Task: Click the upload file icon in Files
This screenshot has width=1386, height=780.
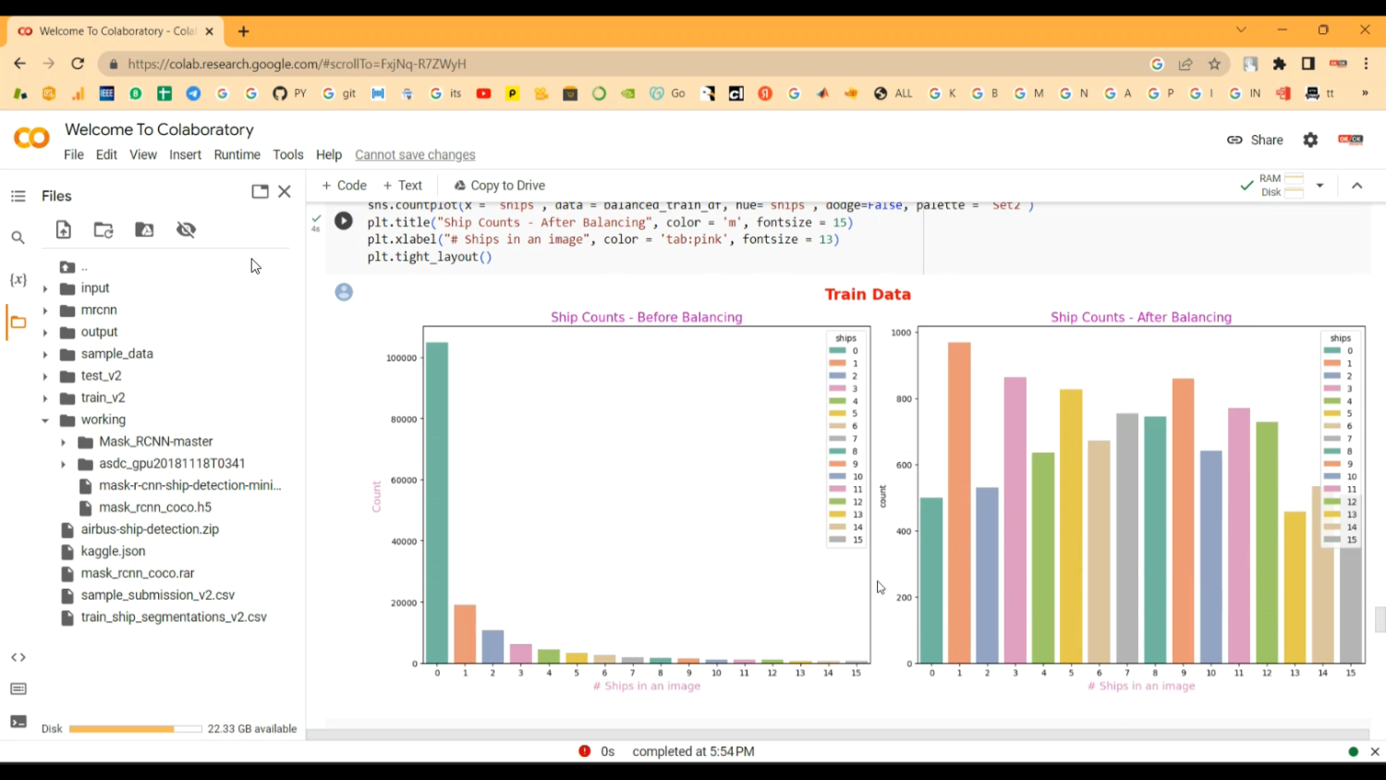Action: [x=64, y=230]
